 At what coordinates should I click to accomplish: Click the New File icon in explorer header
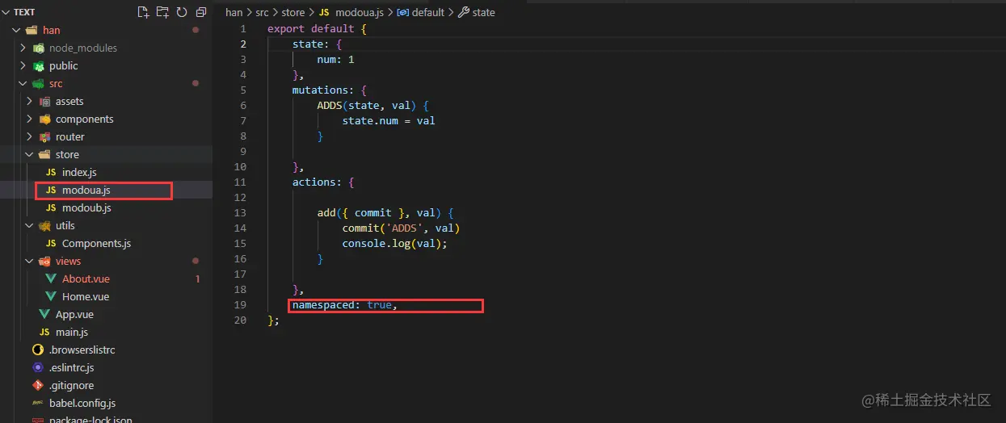pyautogui.click(x=144, y=12)
